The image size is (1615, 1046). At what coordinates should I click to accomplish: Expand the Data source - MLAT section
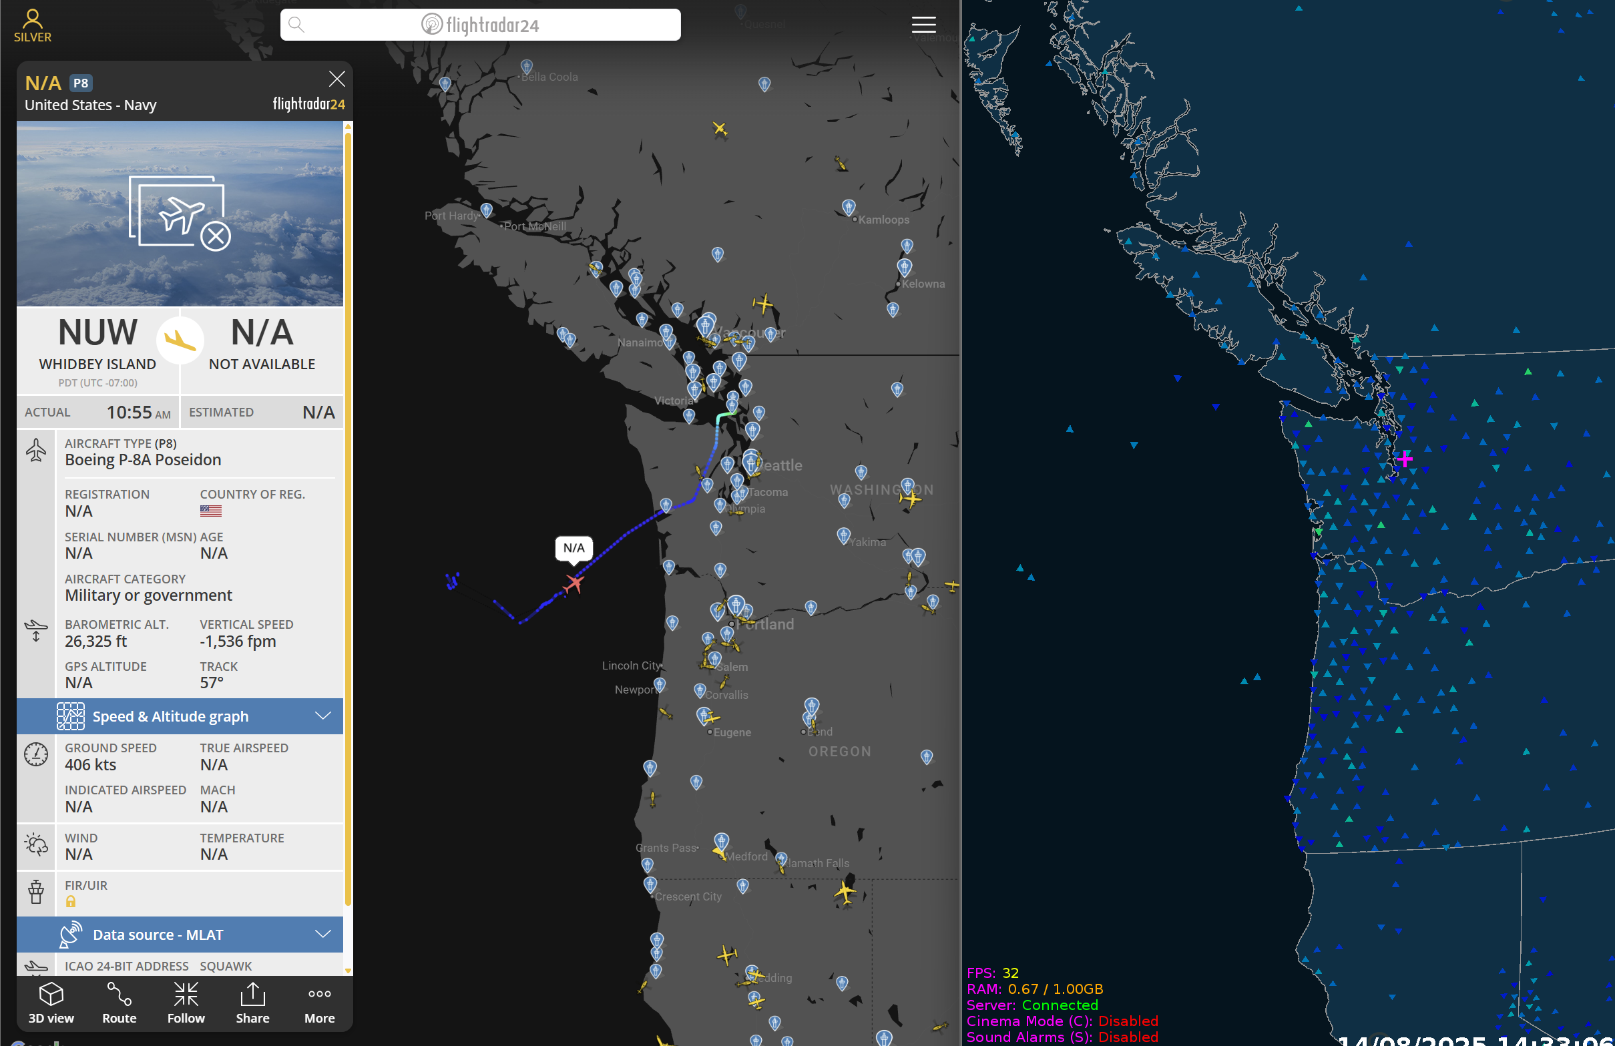click(158, 935)
